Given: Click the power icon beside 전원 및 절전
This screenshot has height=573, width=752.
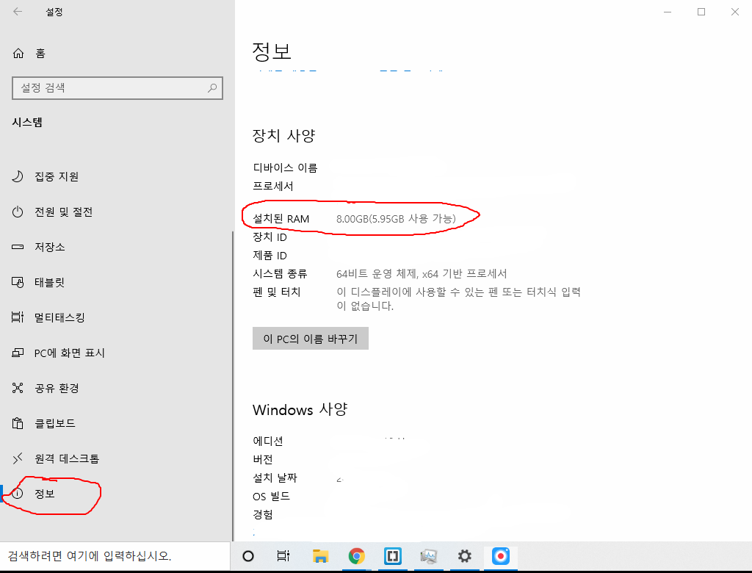Looking at the screenshot, I should pyautogui.click(x=18, y=212).
